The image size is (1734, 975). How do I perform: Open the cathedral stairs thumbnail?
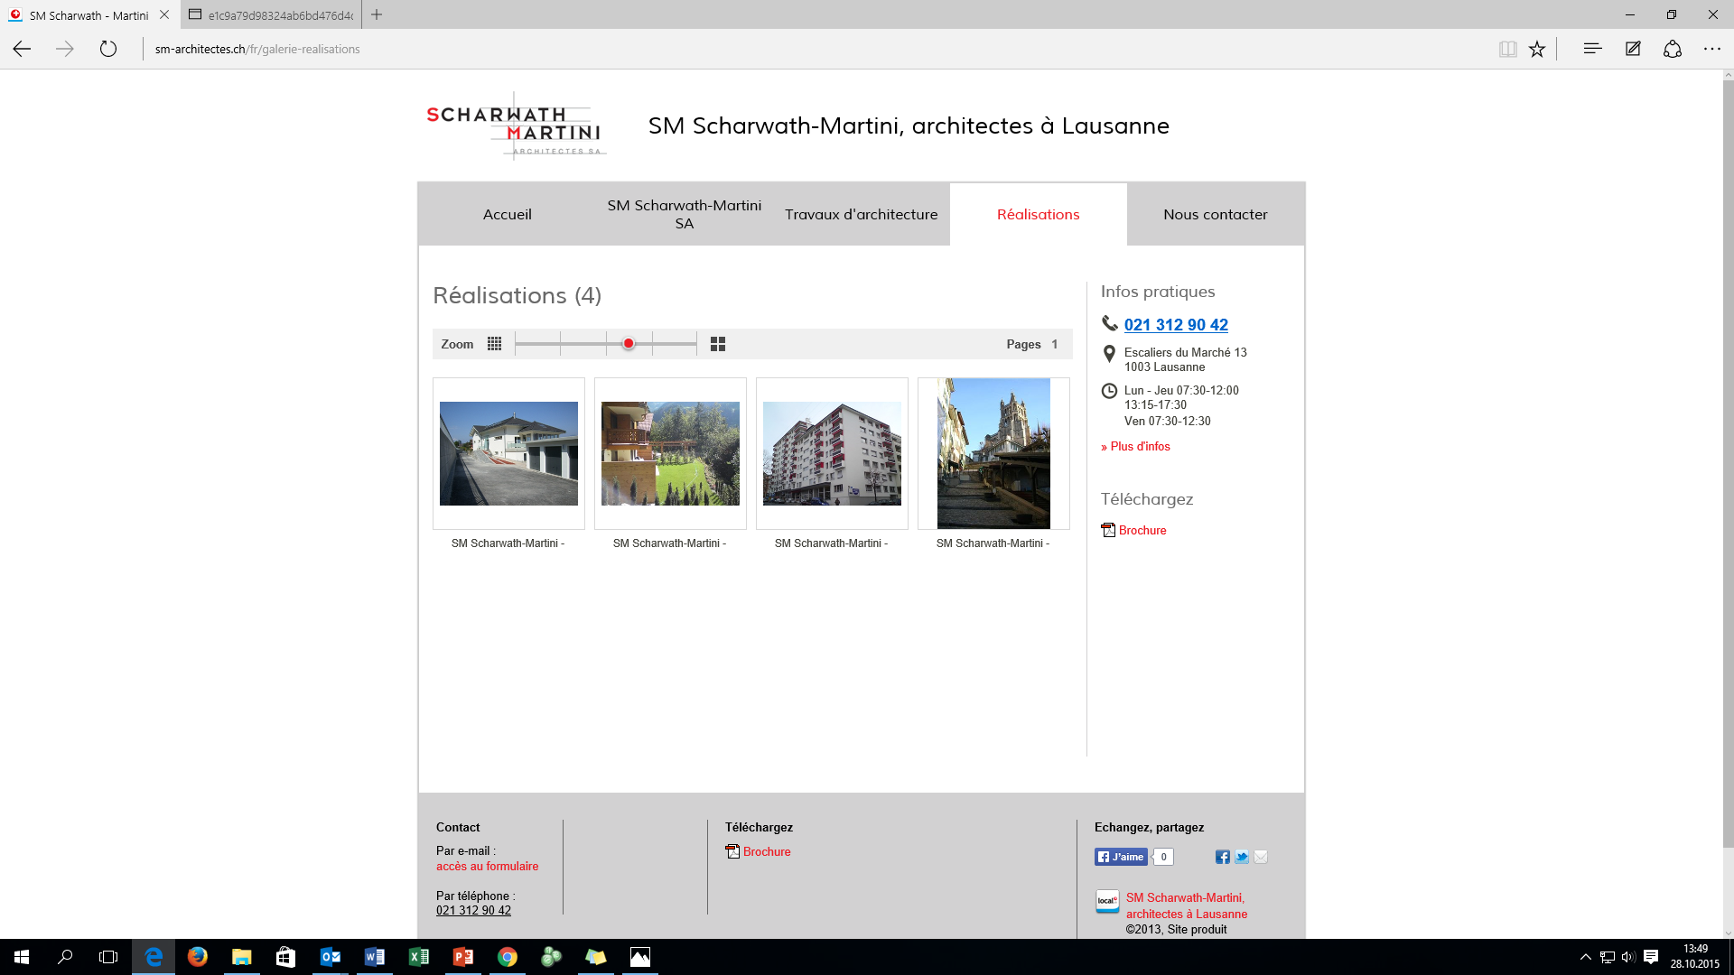click(x=993, y=453)
